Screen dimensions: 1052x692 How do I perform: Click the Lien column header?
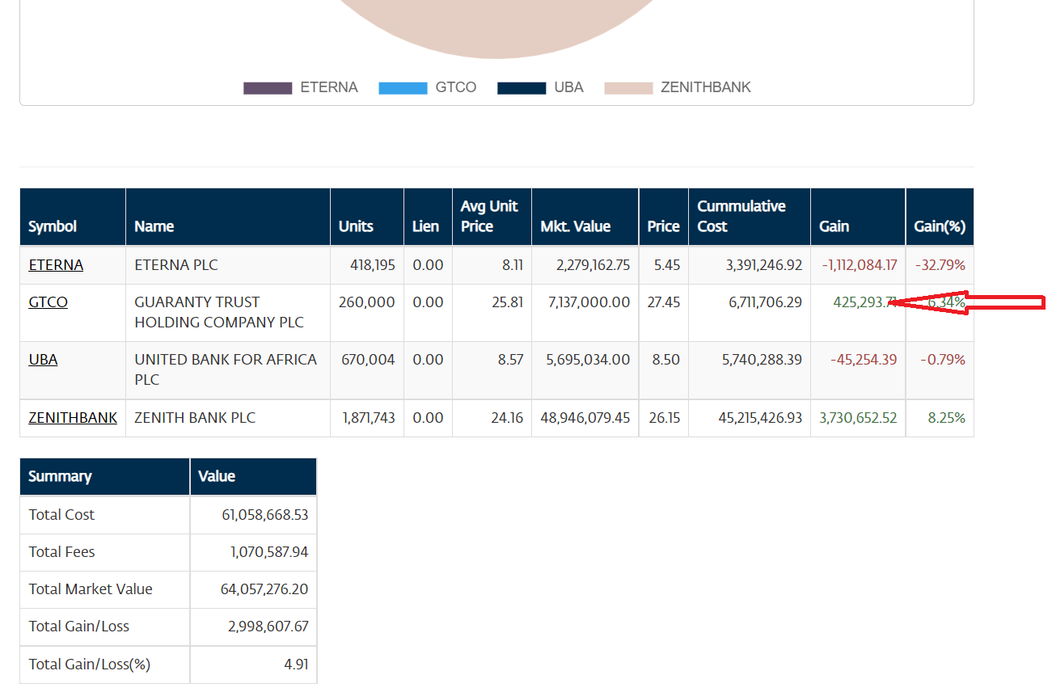[428, 217]
